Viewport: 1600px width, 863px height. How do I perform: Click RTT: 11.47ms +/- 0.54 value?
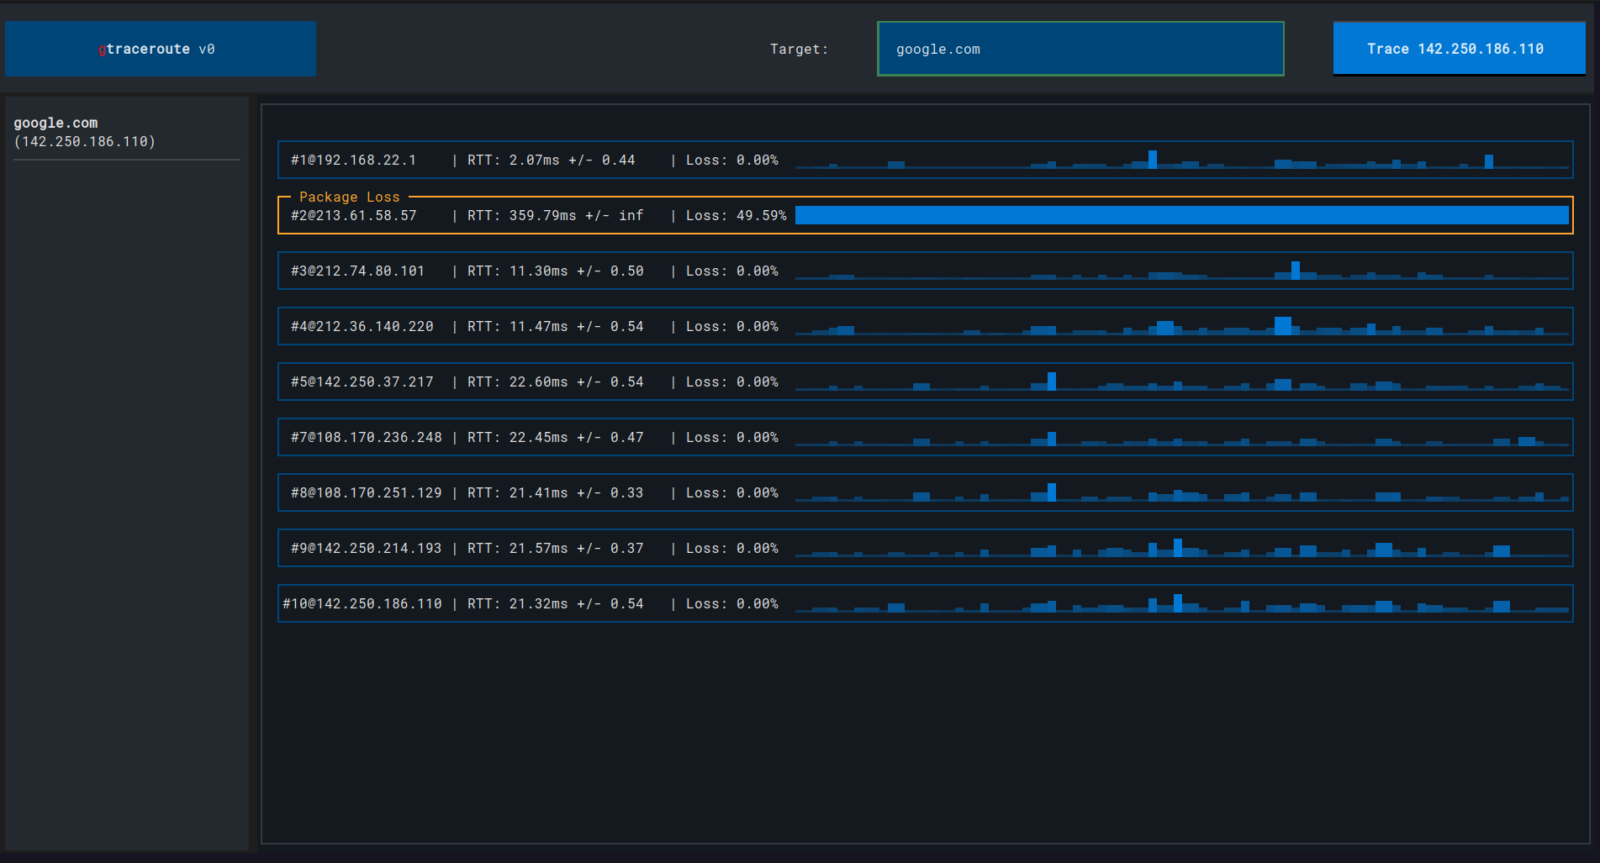(556, 326)
